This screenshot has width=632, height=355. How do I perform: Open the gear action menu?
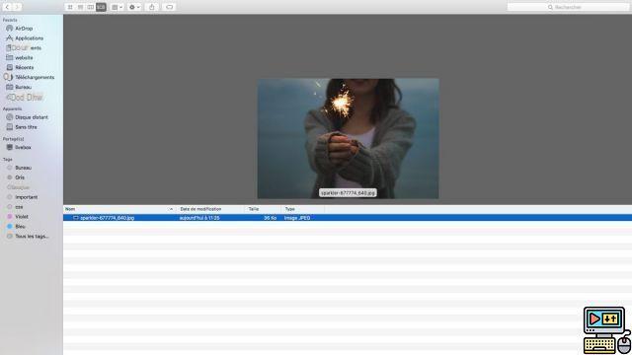coord(134,7)
